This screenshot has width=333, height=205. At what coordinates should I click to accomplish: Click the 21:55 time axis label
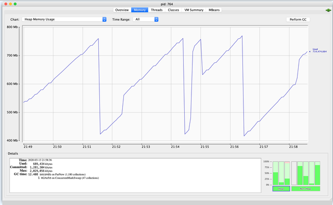click(x=204, y=147)
